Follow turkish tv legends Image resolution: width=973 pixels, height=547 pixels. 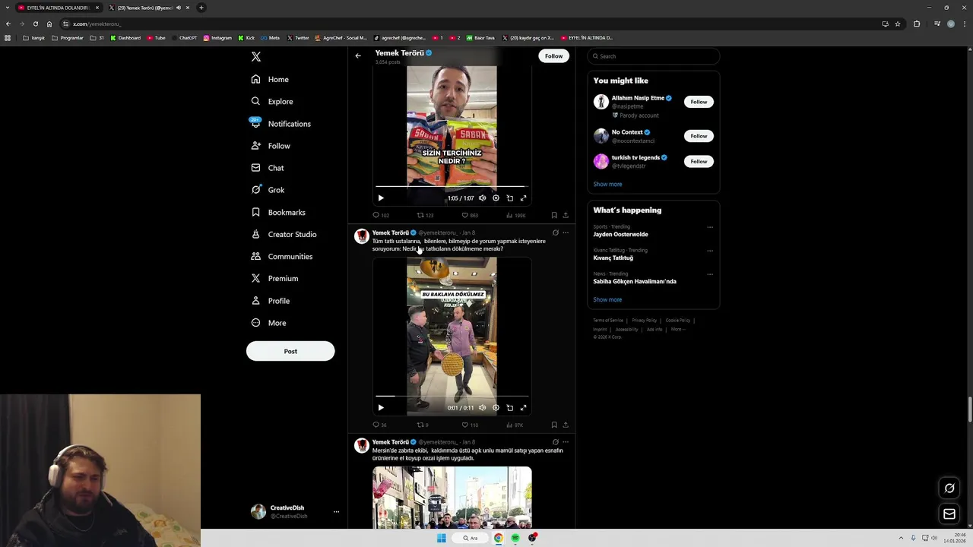(699, 161)
